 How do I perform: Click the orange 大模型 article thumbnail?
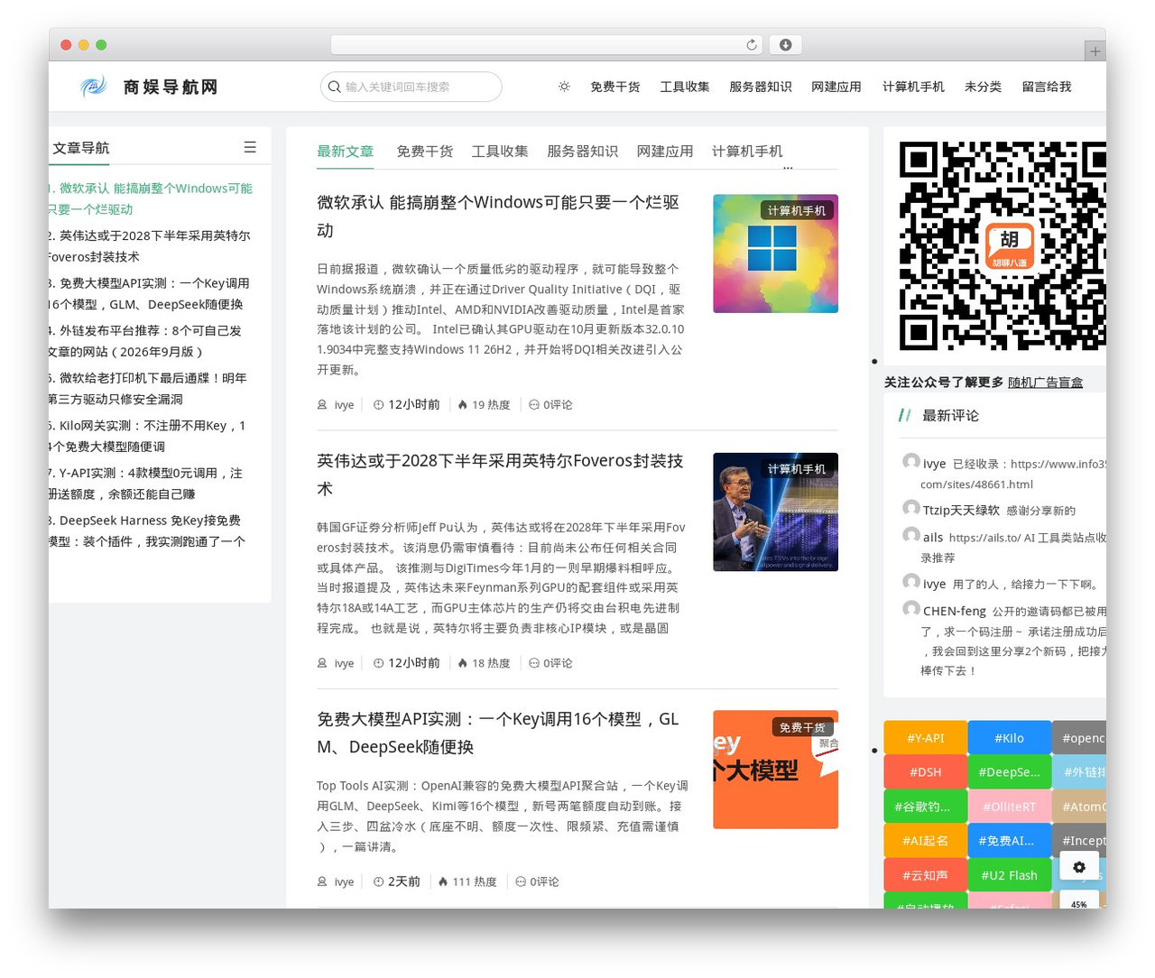(775, 770)
